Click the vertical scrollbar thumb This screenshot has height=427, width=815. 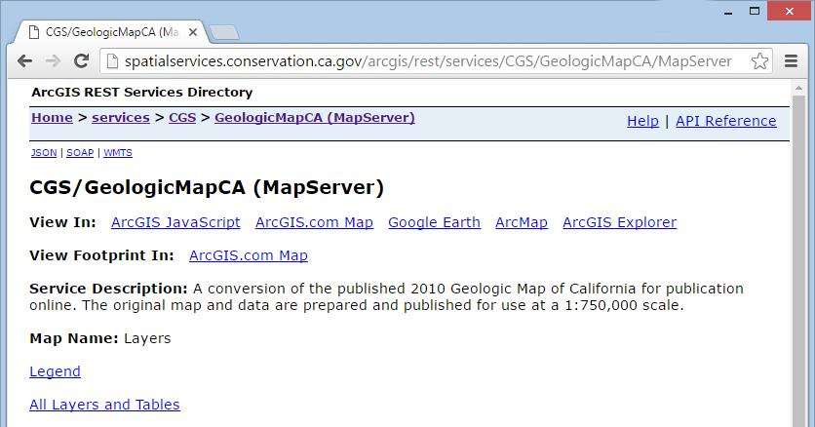click(x=798, y=259)
